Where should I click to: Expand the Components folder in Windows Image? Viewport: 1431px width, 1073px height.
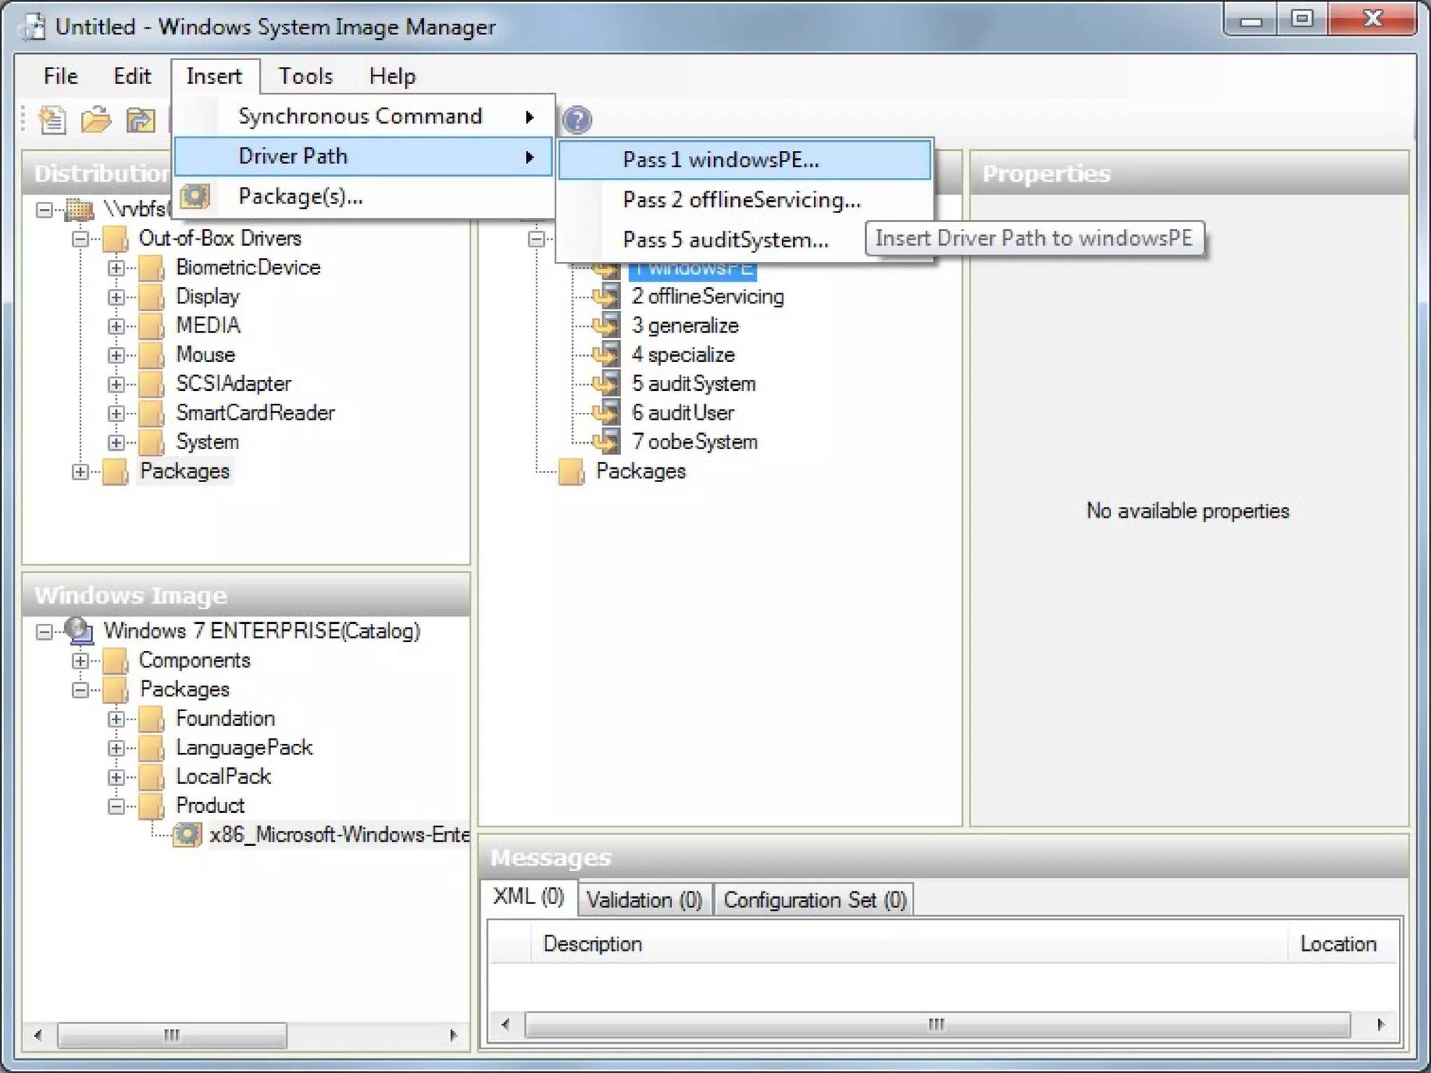click(x=80, y=661)
